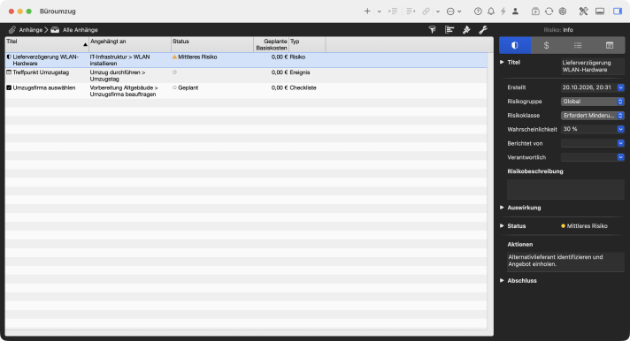Switch to the list inspector tab
The height and width of the screenshot is (341, 630).
pyautogui.click(x=578, y=45)
